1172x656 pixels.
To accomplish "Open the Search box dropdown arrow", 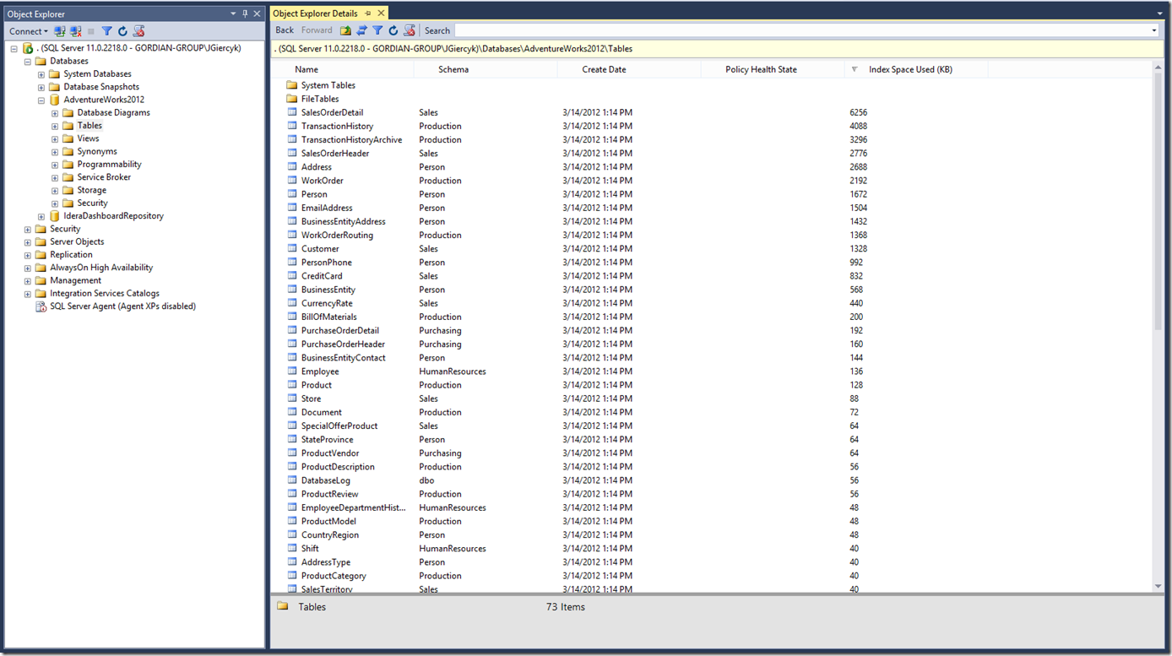I will click(x=1154, y=31).
